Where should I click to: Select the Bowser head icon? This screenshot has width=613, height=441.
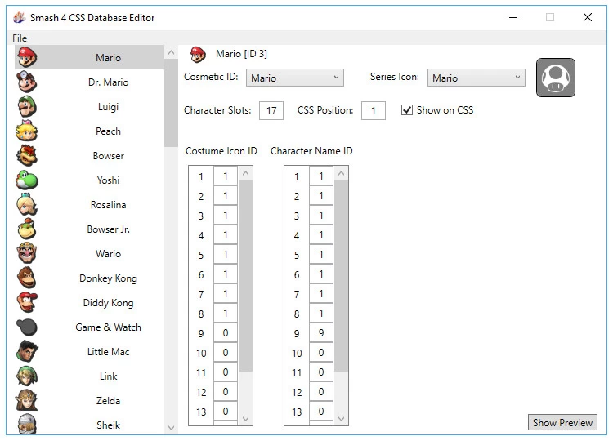pyautogui.click(x=27, y=155)
